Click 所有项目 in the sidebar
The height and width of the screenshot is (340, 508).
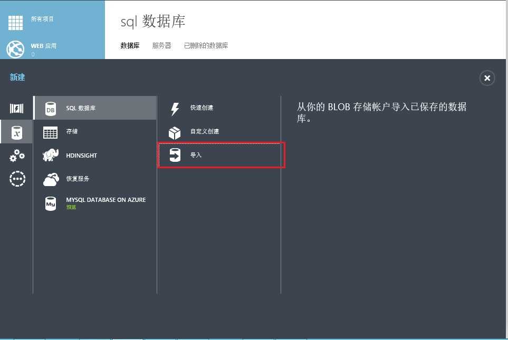[42, 19]
